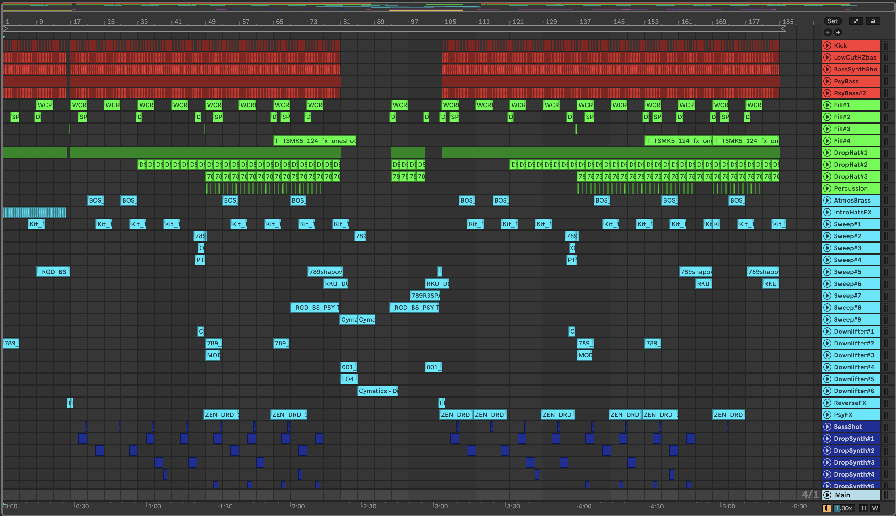Click the ReverseFX track fold icon
896x516 pixels.
[x=827, y=403]
